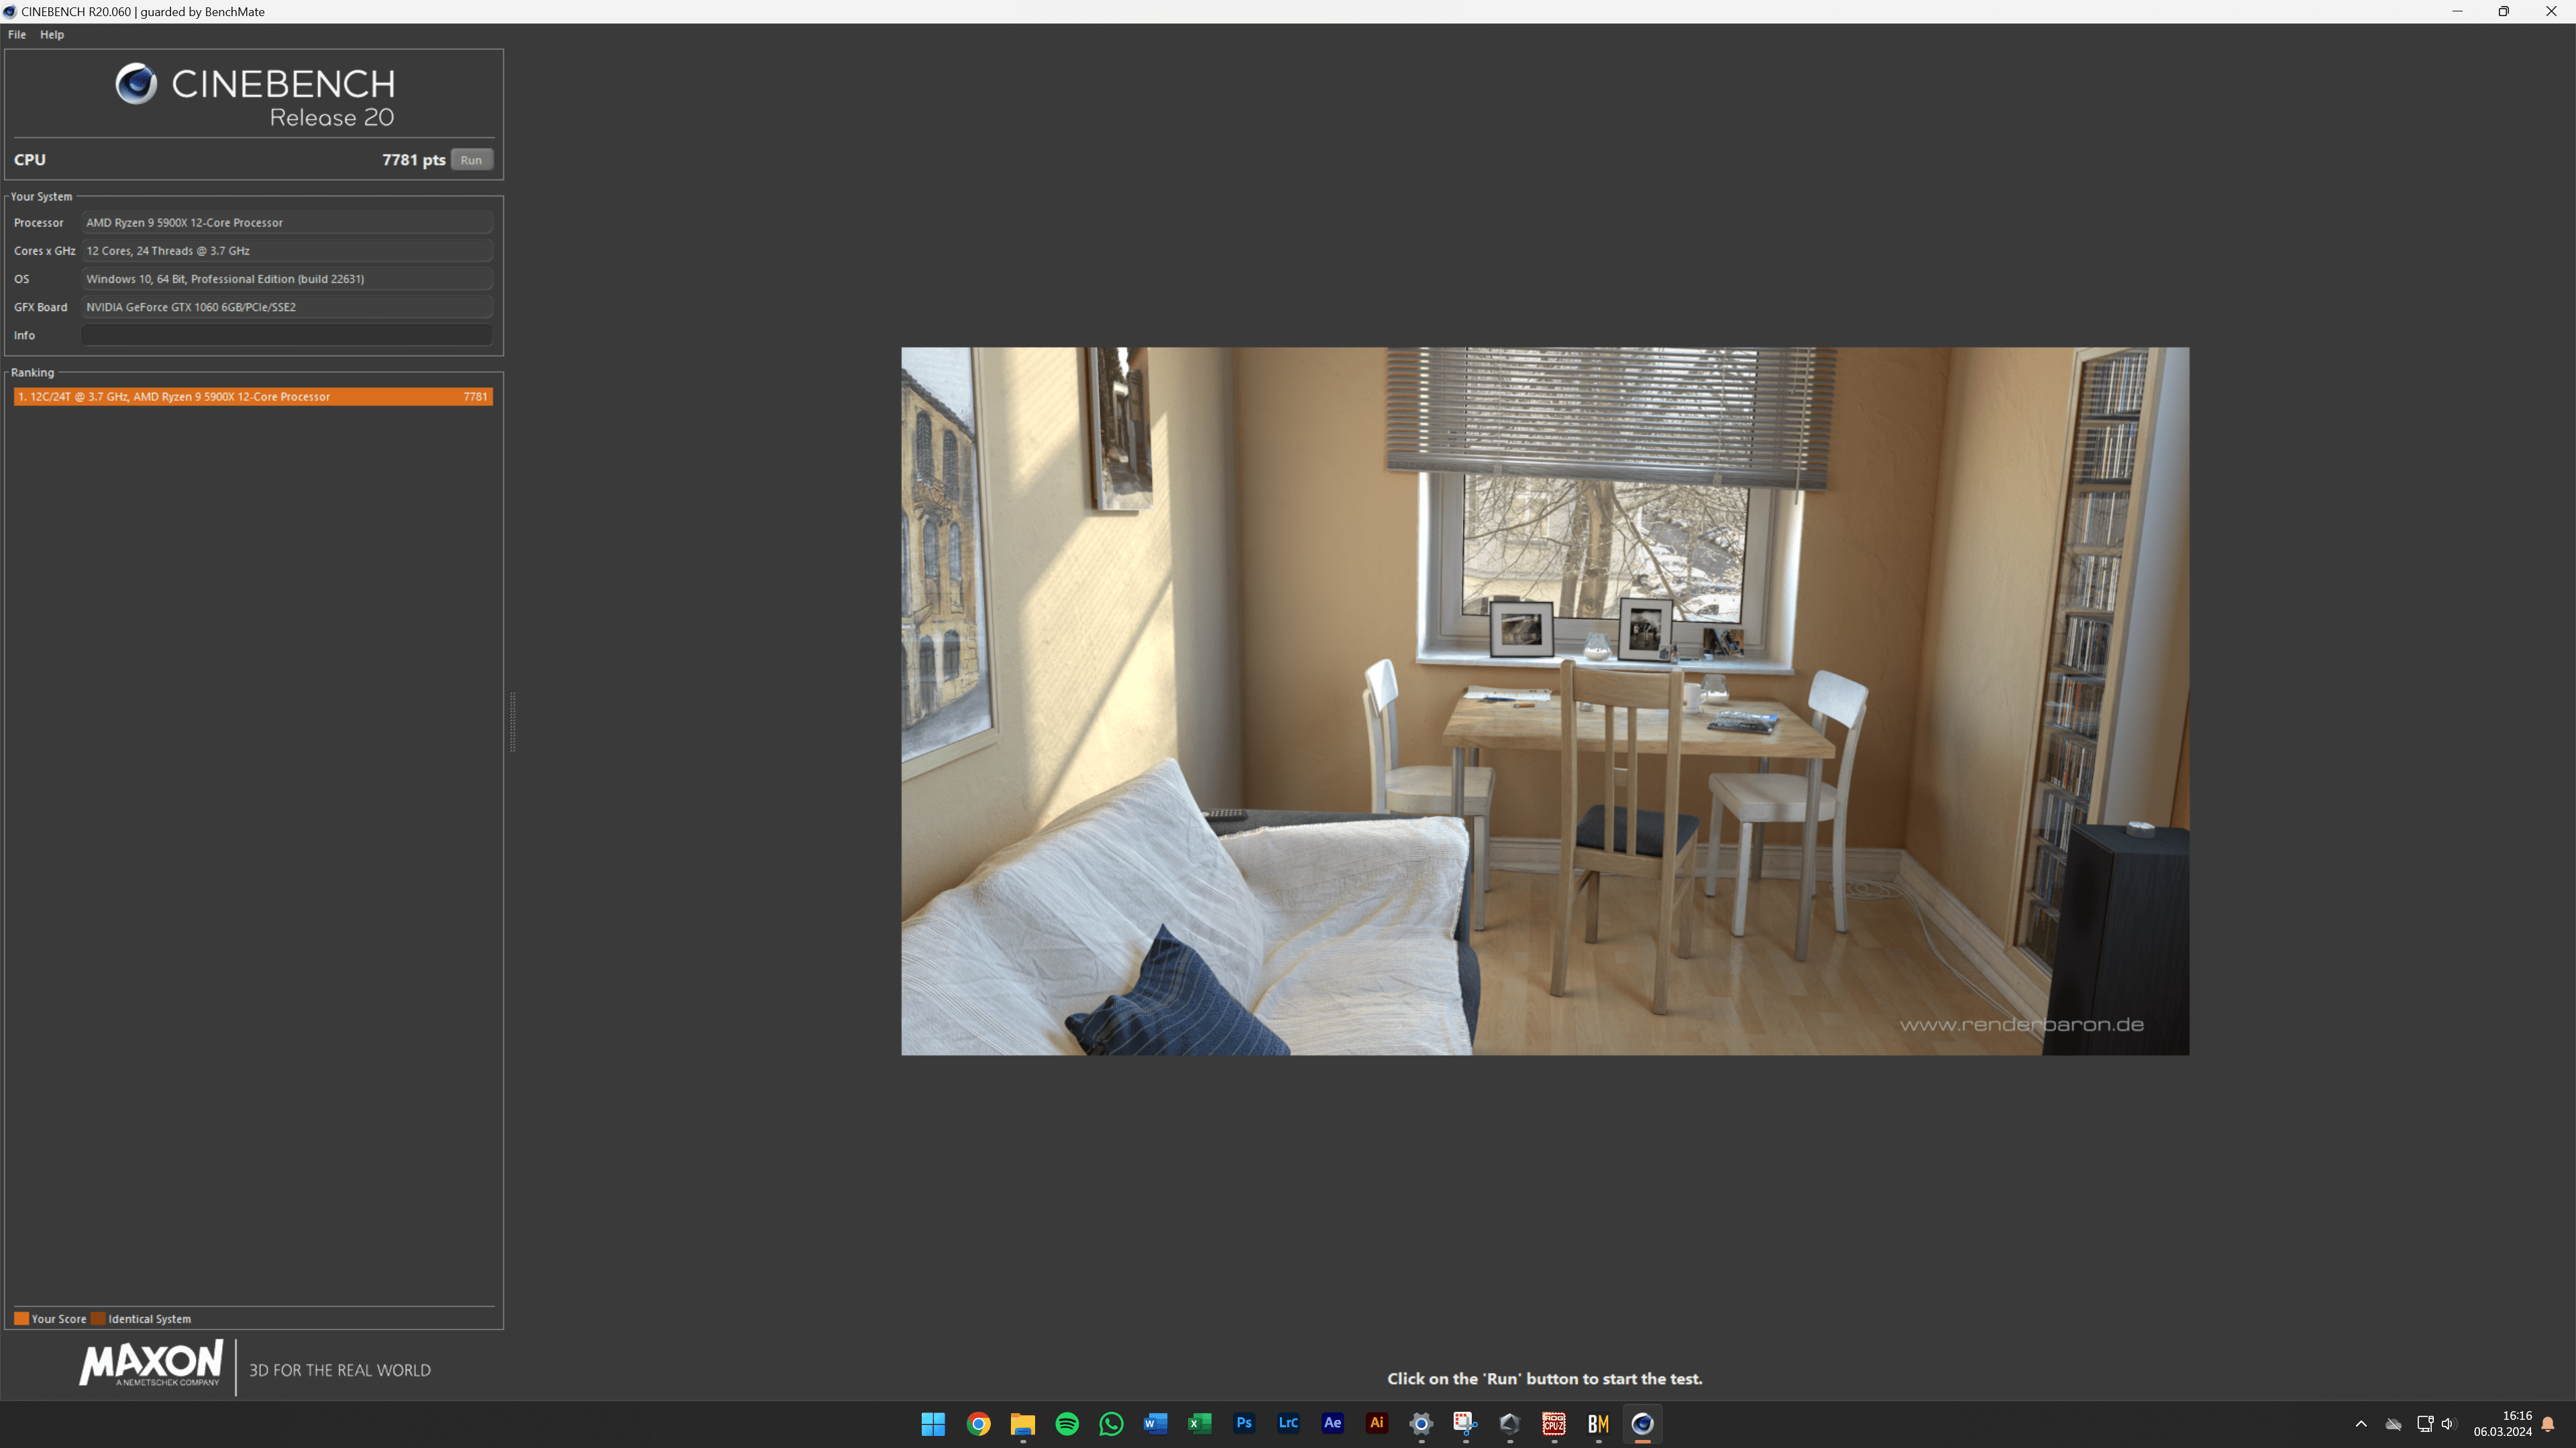This screenshot has width=2576, height=1448.
Task: Open BenchMate (BM) from the taskbar
Action: pos(1598,1424)
